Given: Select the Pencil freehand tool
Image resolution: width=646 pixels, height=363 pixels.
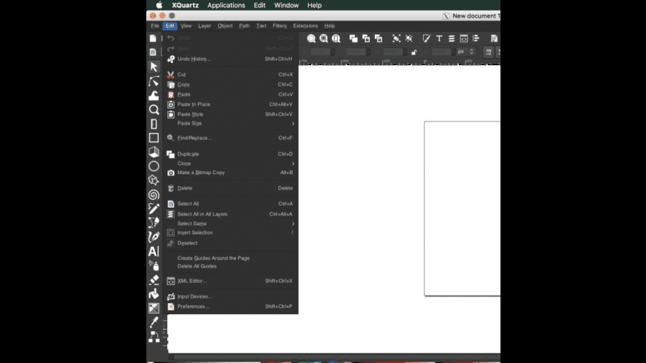Looking at the screenshot, I should pos(154,208).
